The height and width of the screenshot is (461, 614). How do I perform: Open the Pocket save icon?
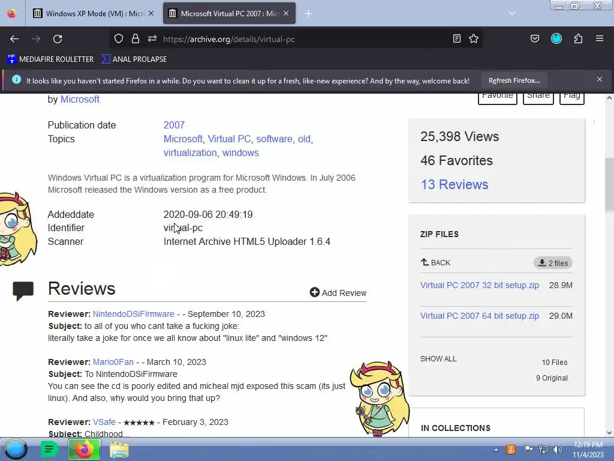(534, 38)
